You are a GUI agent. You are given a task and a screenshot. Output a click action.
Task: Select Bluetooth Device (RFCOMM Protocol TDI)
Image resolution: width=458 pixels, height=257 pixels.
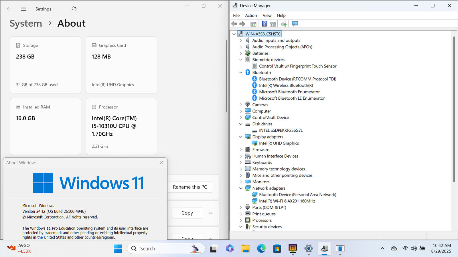298,79
